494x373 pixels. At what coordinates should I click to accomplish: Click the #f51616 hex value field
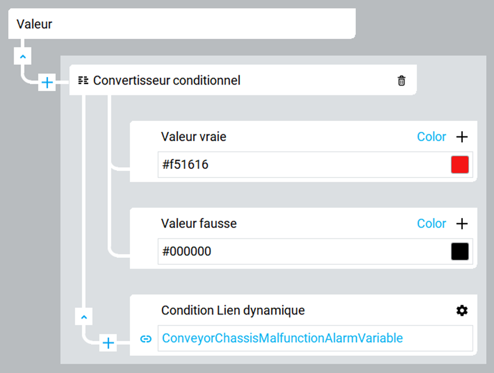(x=300, y=165)
